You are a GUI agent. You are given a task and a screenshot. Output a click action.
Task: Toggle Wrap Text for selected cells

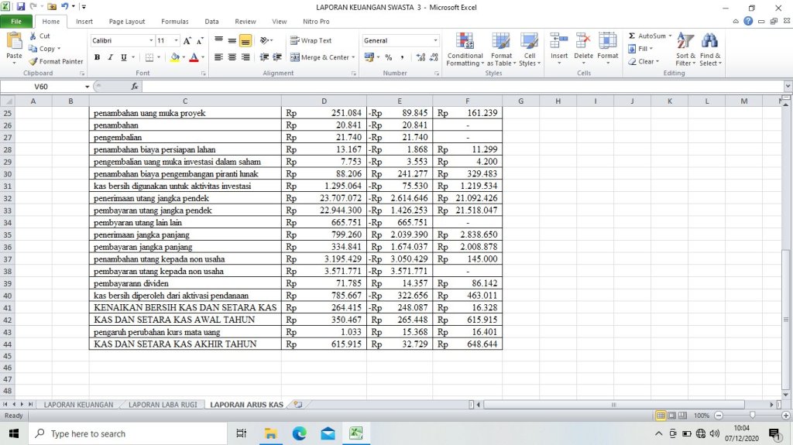311,41
